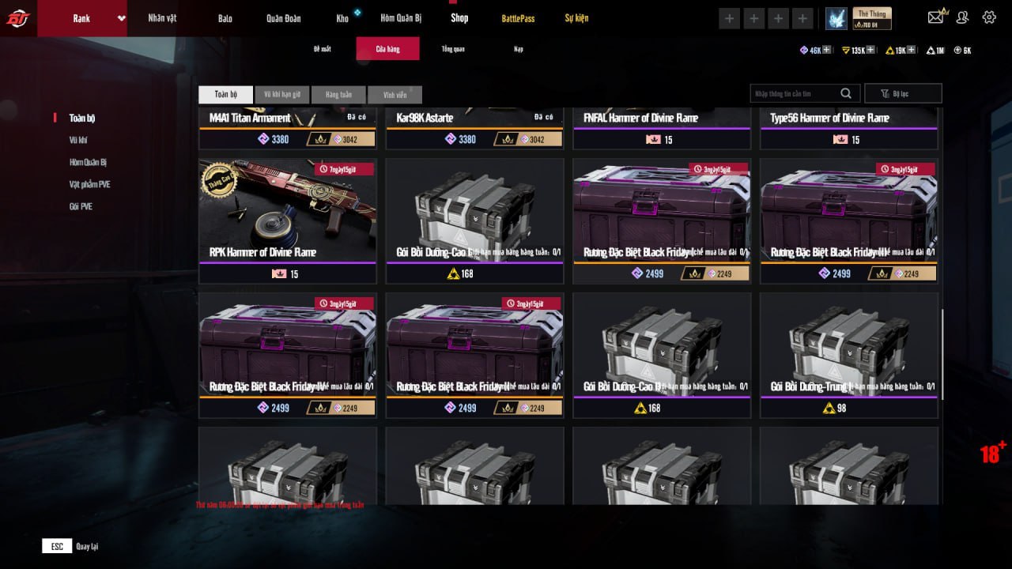Open the settings gear icon
Screen dimensions: 1012x569
click(989, 17)
